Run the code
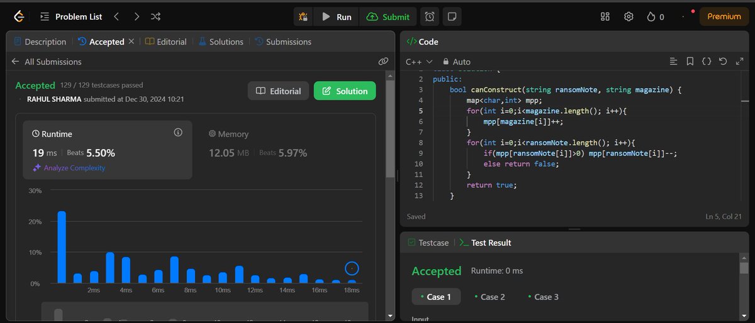This screenshot has width=755, height=323. 337,17
